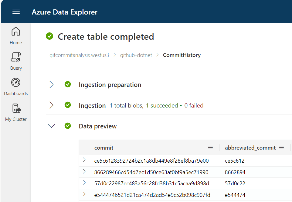Screen dimensions: 292x202
Task: Expand the Ingestion preparation section
Action: [51, 84]
